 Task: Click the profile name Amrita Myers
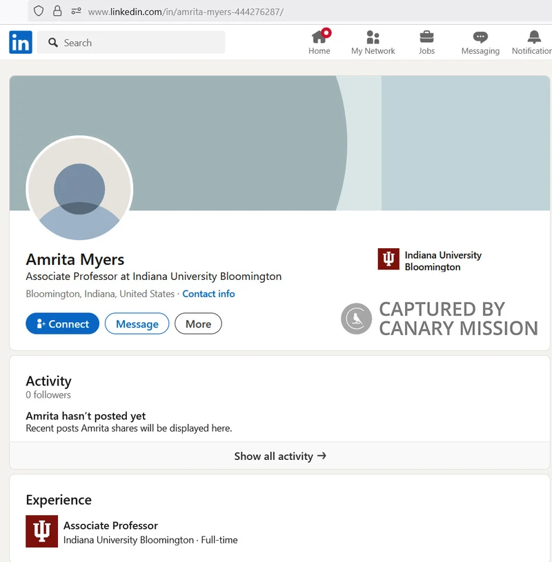pyautogui.click(x=75, y=259)
